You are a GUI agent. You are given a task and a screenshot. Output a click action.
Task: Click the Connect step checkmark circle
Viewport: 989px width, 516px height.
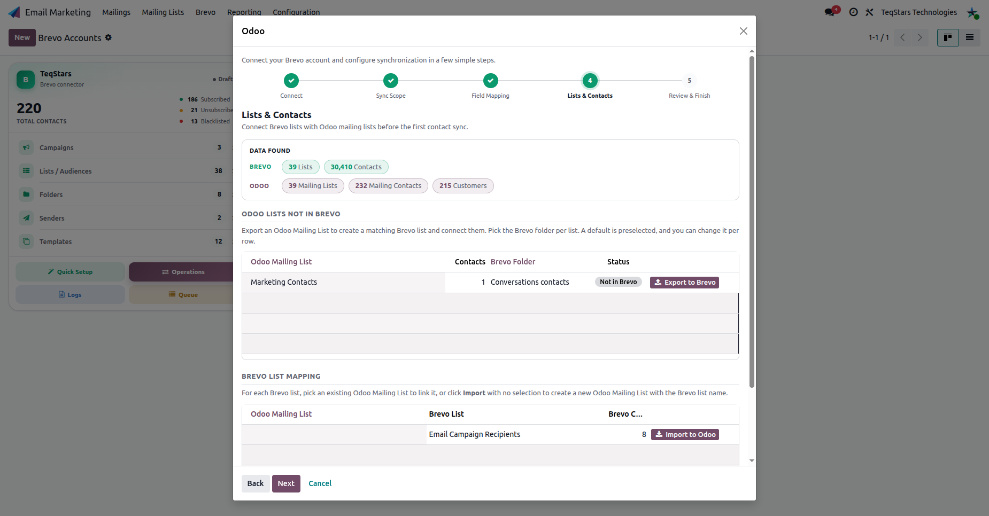point(291,81)
